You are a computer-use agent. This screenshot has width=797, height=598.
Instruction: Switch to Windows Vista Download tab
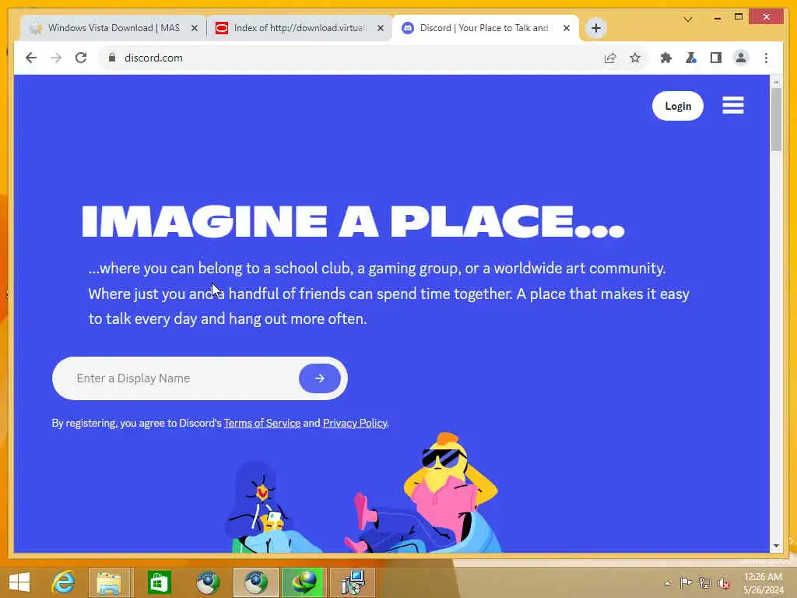pyautogui.click(x=114, y=28)
